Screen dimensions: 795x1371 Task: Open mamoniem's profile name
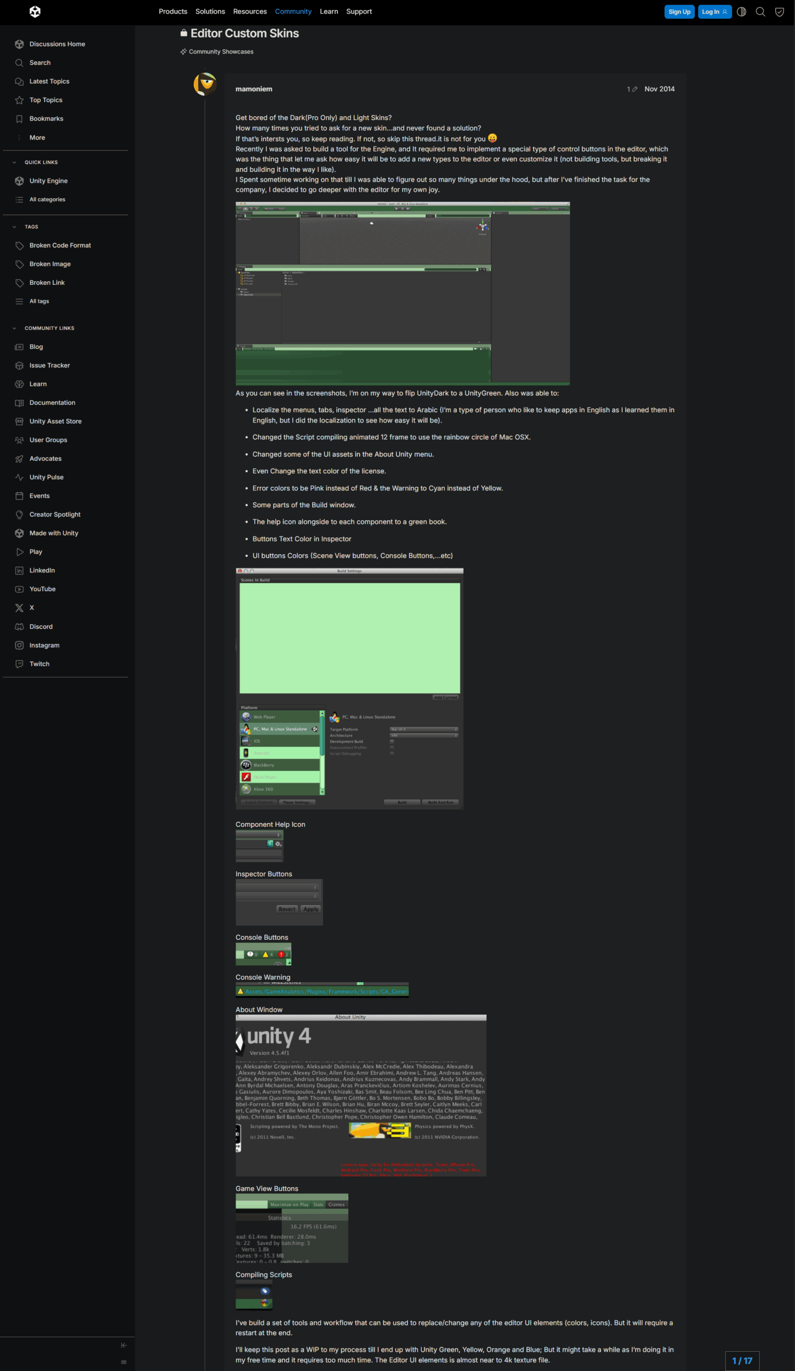(x=254, y=89)
